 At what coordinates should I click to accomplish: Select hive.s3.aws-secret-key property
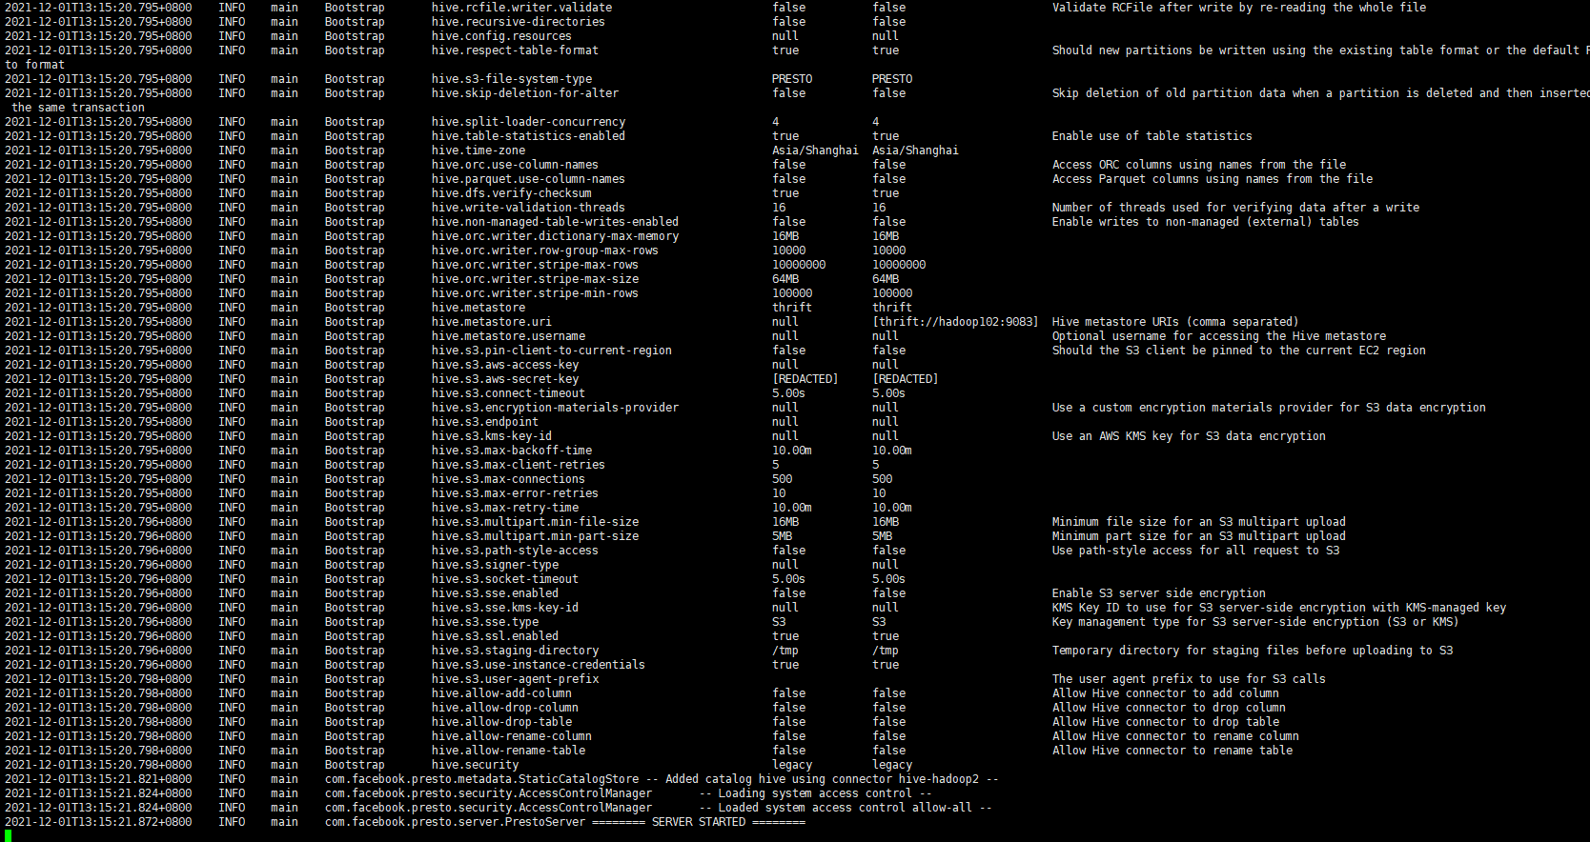[x=504, y=379]
